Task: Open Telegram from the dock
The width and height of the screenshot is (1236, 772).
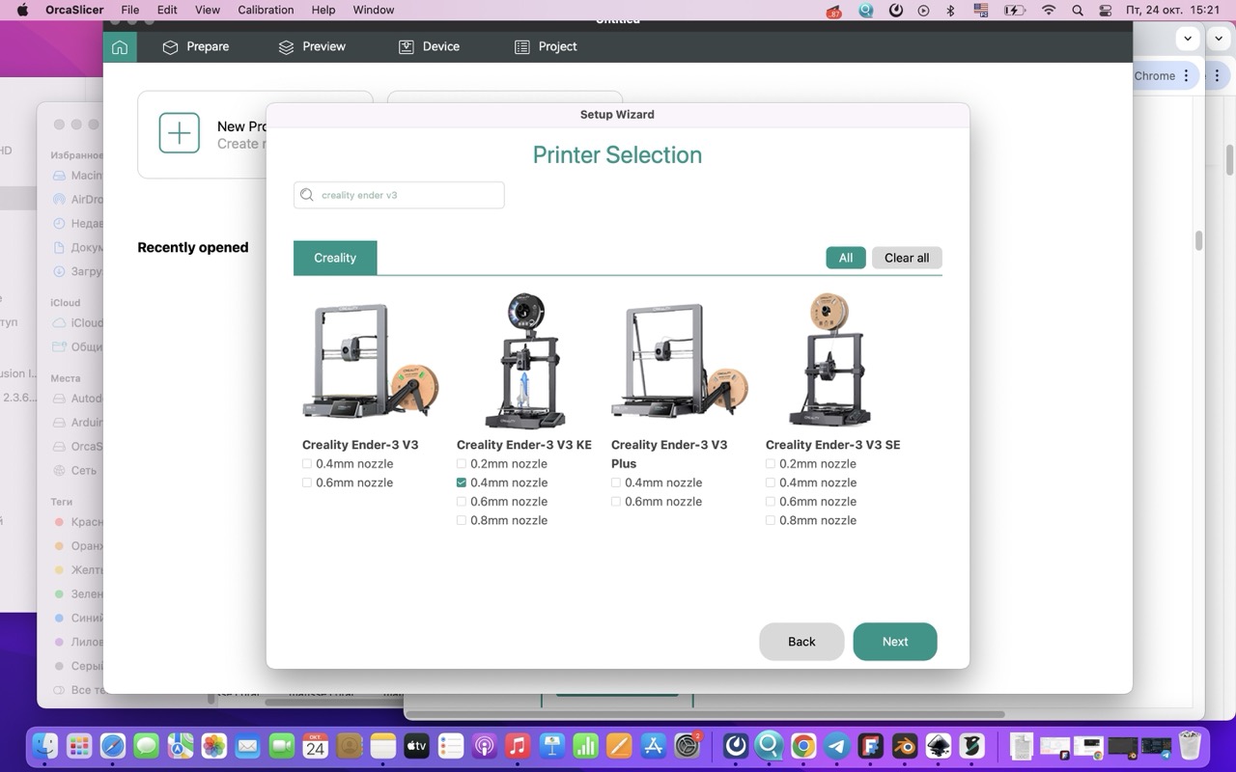Action: 837,746
